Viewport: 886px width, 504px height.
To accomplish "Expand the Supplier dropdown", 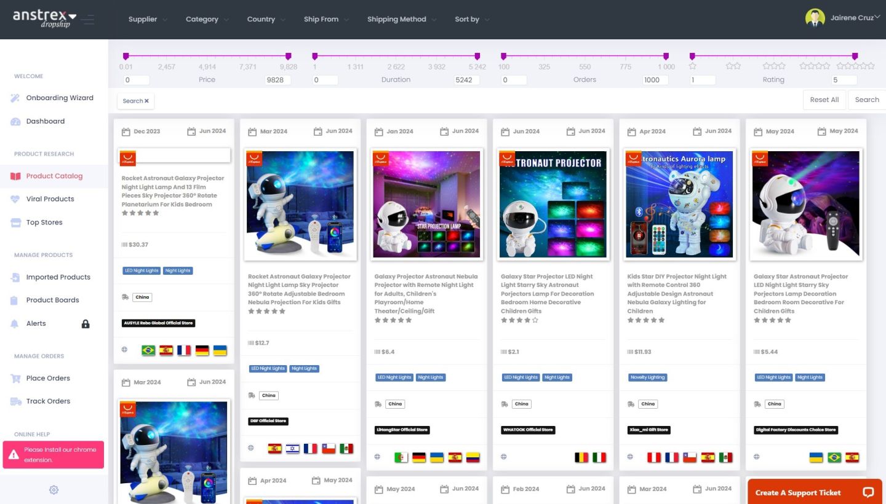I will tap(147, 20).
